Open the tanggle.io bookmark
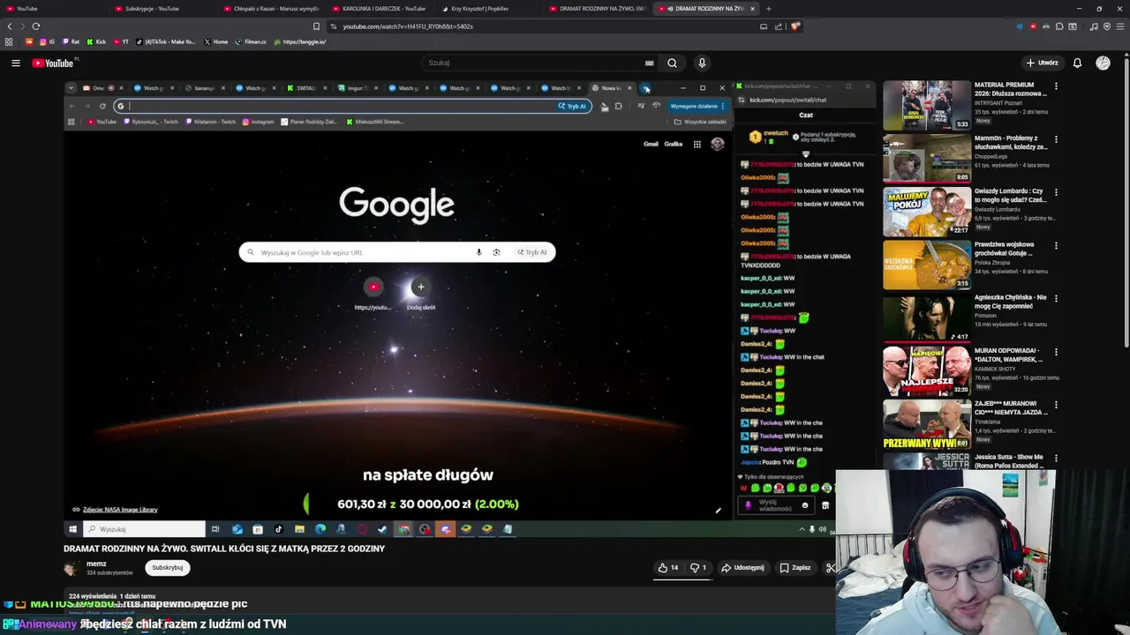The height and width of the screenshot is (635, 1130). click(300, 41)
